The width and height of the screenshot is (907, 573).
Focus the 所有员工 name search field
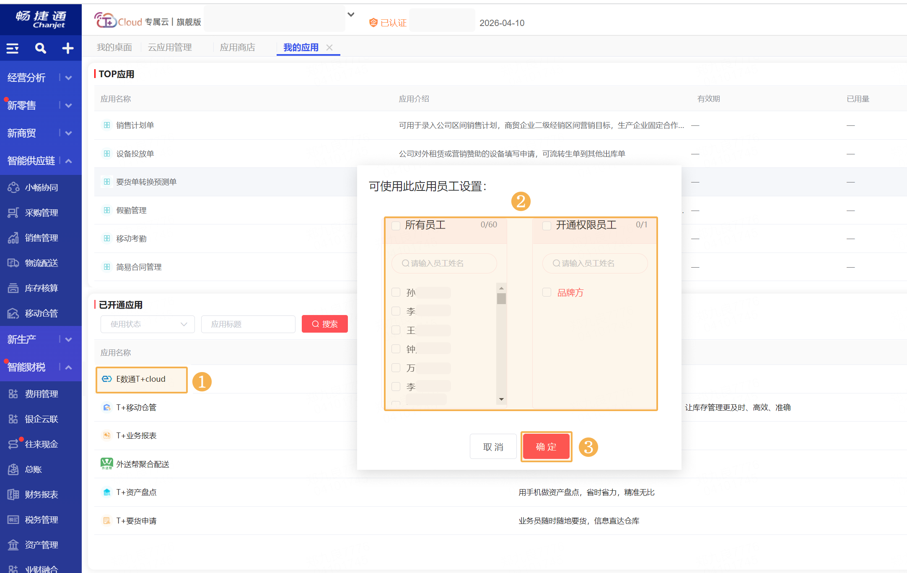click(444, 263)
